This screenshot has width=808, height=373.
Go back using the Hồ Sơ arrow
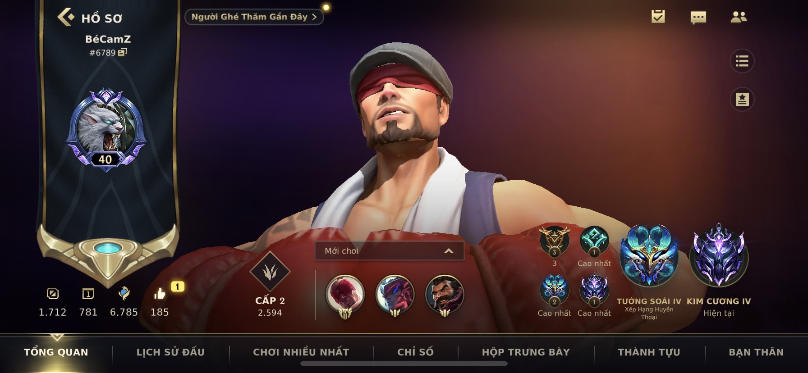click(66, 17)
